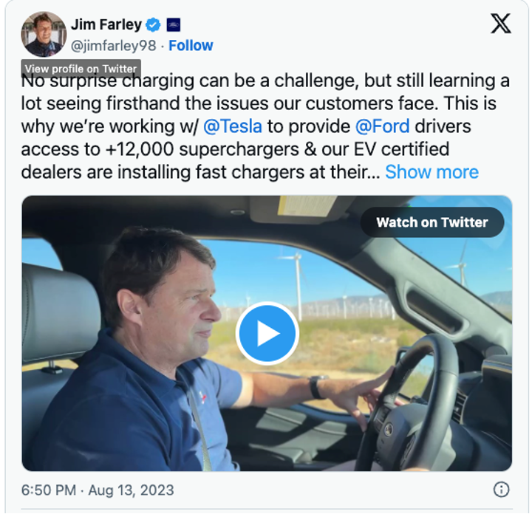
Task: Click Jim Farley's profile avatar photo
Action: (45, 34)
